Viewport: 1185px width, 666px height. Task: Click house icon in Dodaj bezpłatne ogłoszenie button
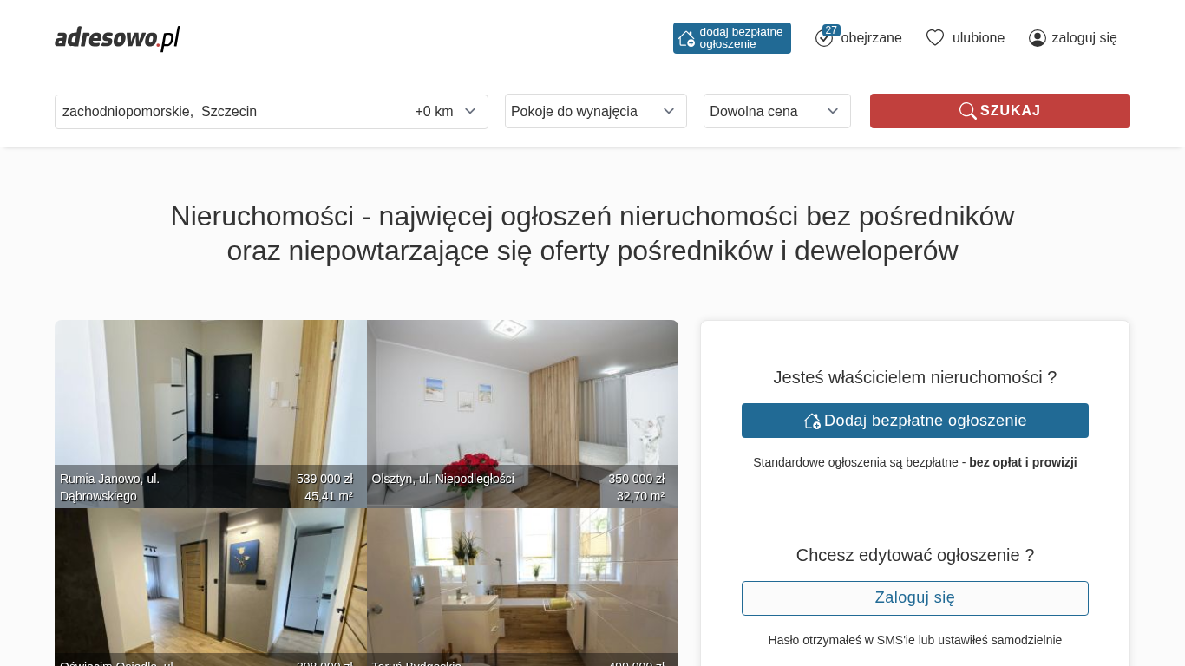pos(812,421)
